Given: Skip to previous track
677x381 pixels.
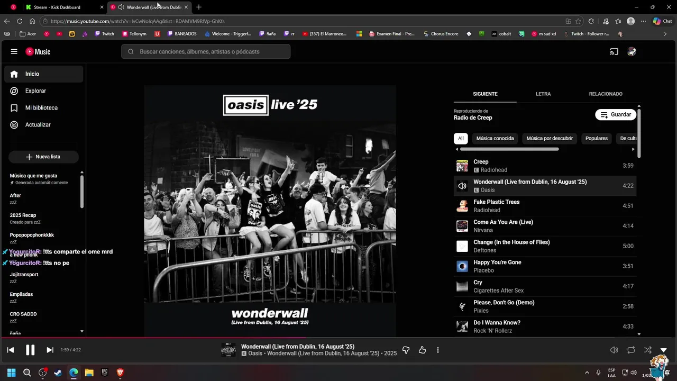Looking at the screenshot, I should pyautogui.click(x=11, y=350).
